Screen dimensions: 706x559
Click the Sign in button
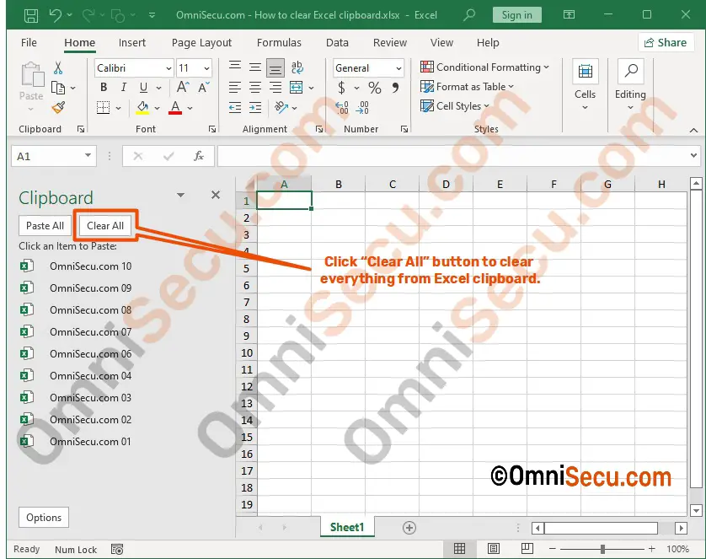click(x=517, y=15)
